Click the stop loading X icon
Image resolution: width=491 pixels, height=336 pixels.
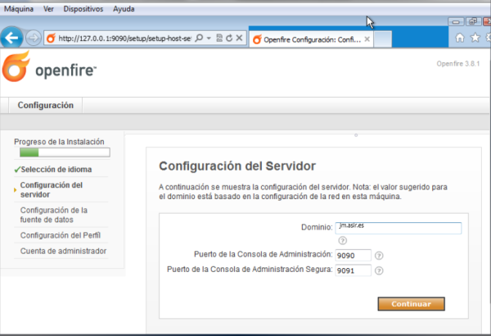click(241, 39)
